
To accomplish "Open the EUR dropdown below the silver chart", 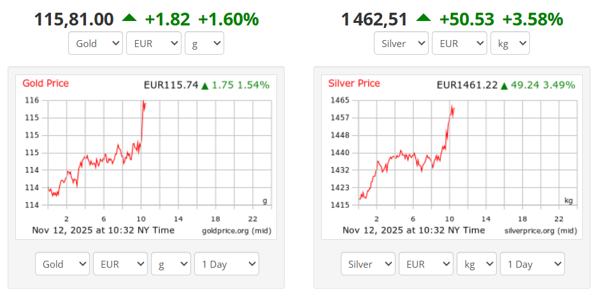I will 425,264.
